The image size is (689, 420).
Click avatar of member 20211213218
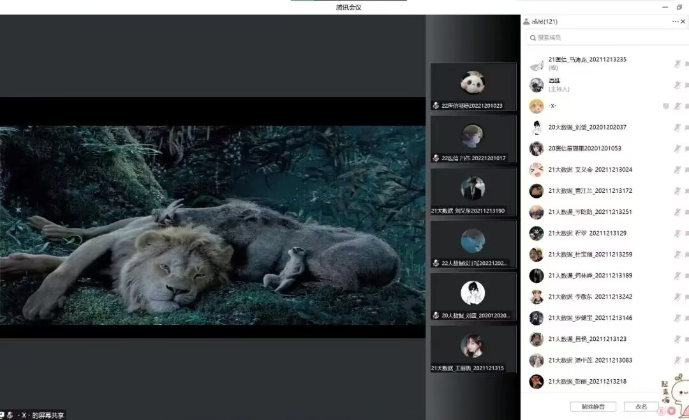click(x=536, y=382)
